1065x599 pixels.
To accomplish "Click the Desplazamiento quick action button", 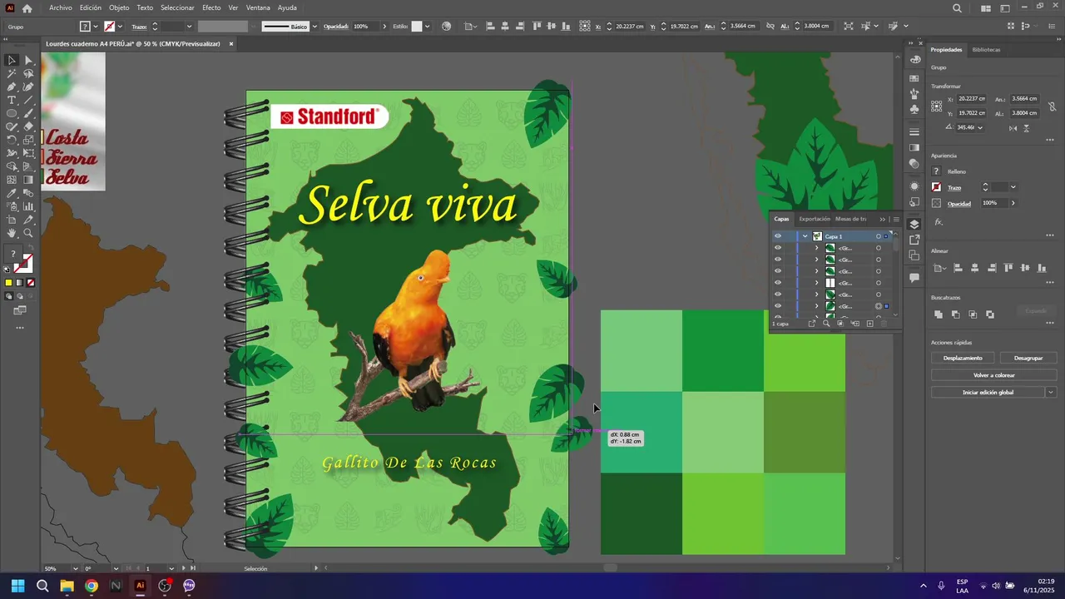I will [x=963, y=358].
